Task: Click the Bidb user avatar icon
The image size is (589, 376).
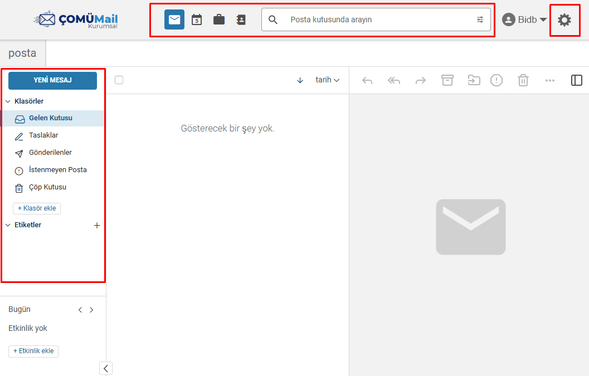Action: pos(508,19)
